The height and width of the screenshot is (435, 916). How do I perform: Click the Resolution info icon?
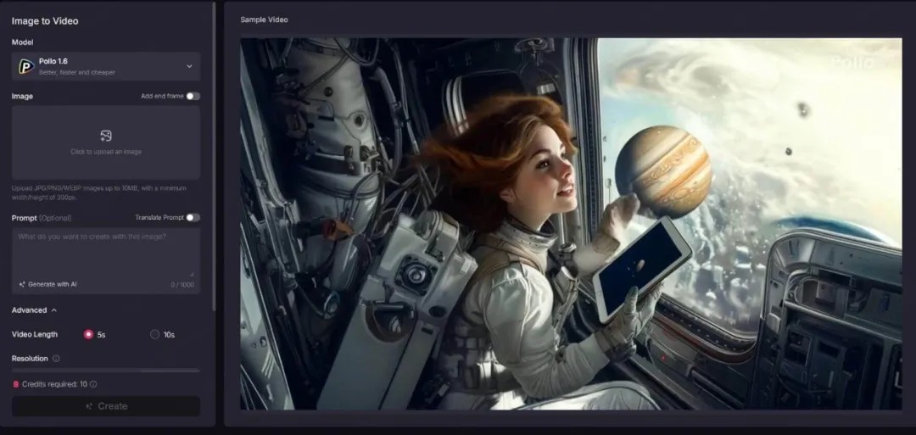pyautogui.click(x=56, y=359)
